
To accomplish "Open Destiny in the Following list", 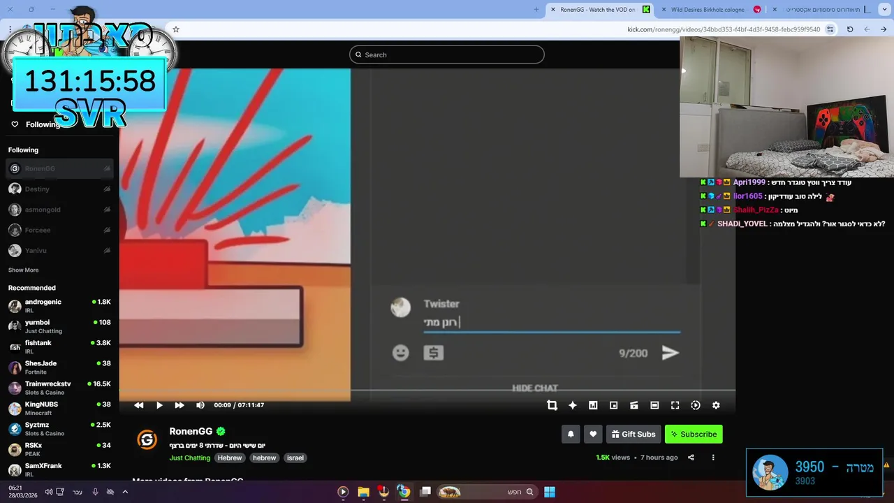I will 59,189.
